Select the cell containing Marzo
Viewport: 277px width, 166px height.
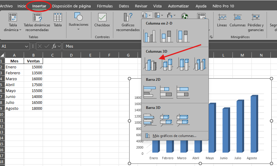[14, 79]
